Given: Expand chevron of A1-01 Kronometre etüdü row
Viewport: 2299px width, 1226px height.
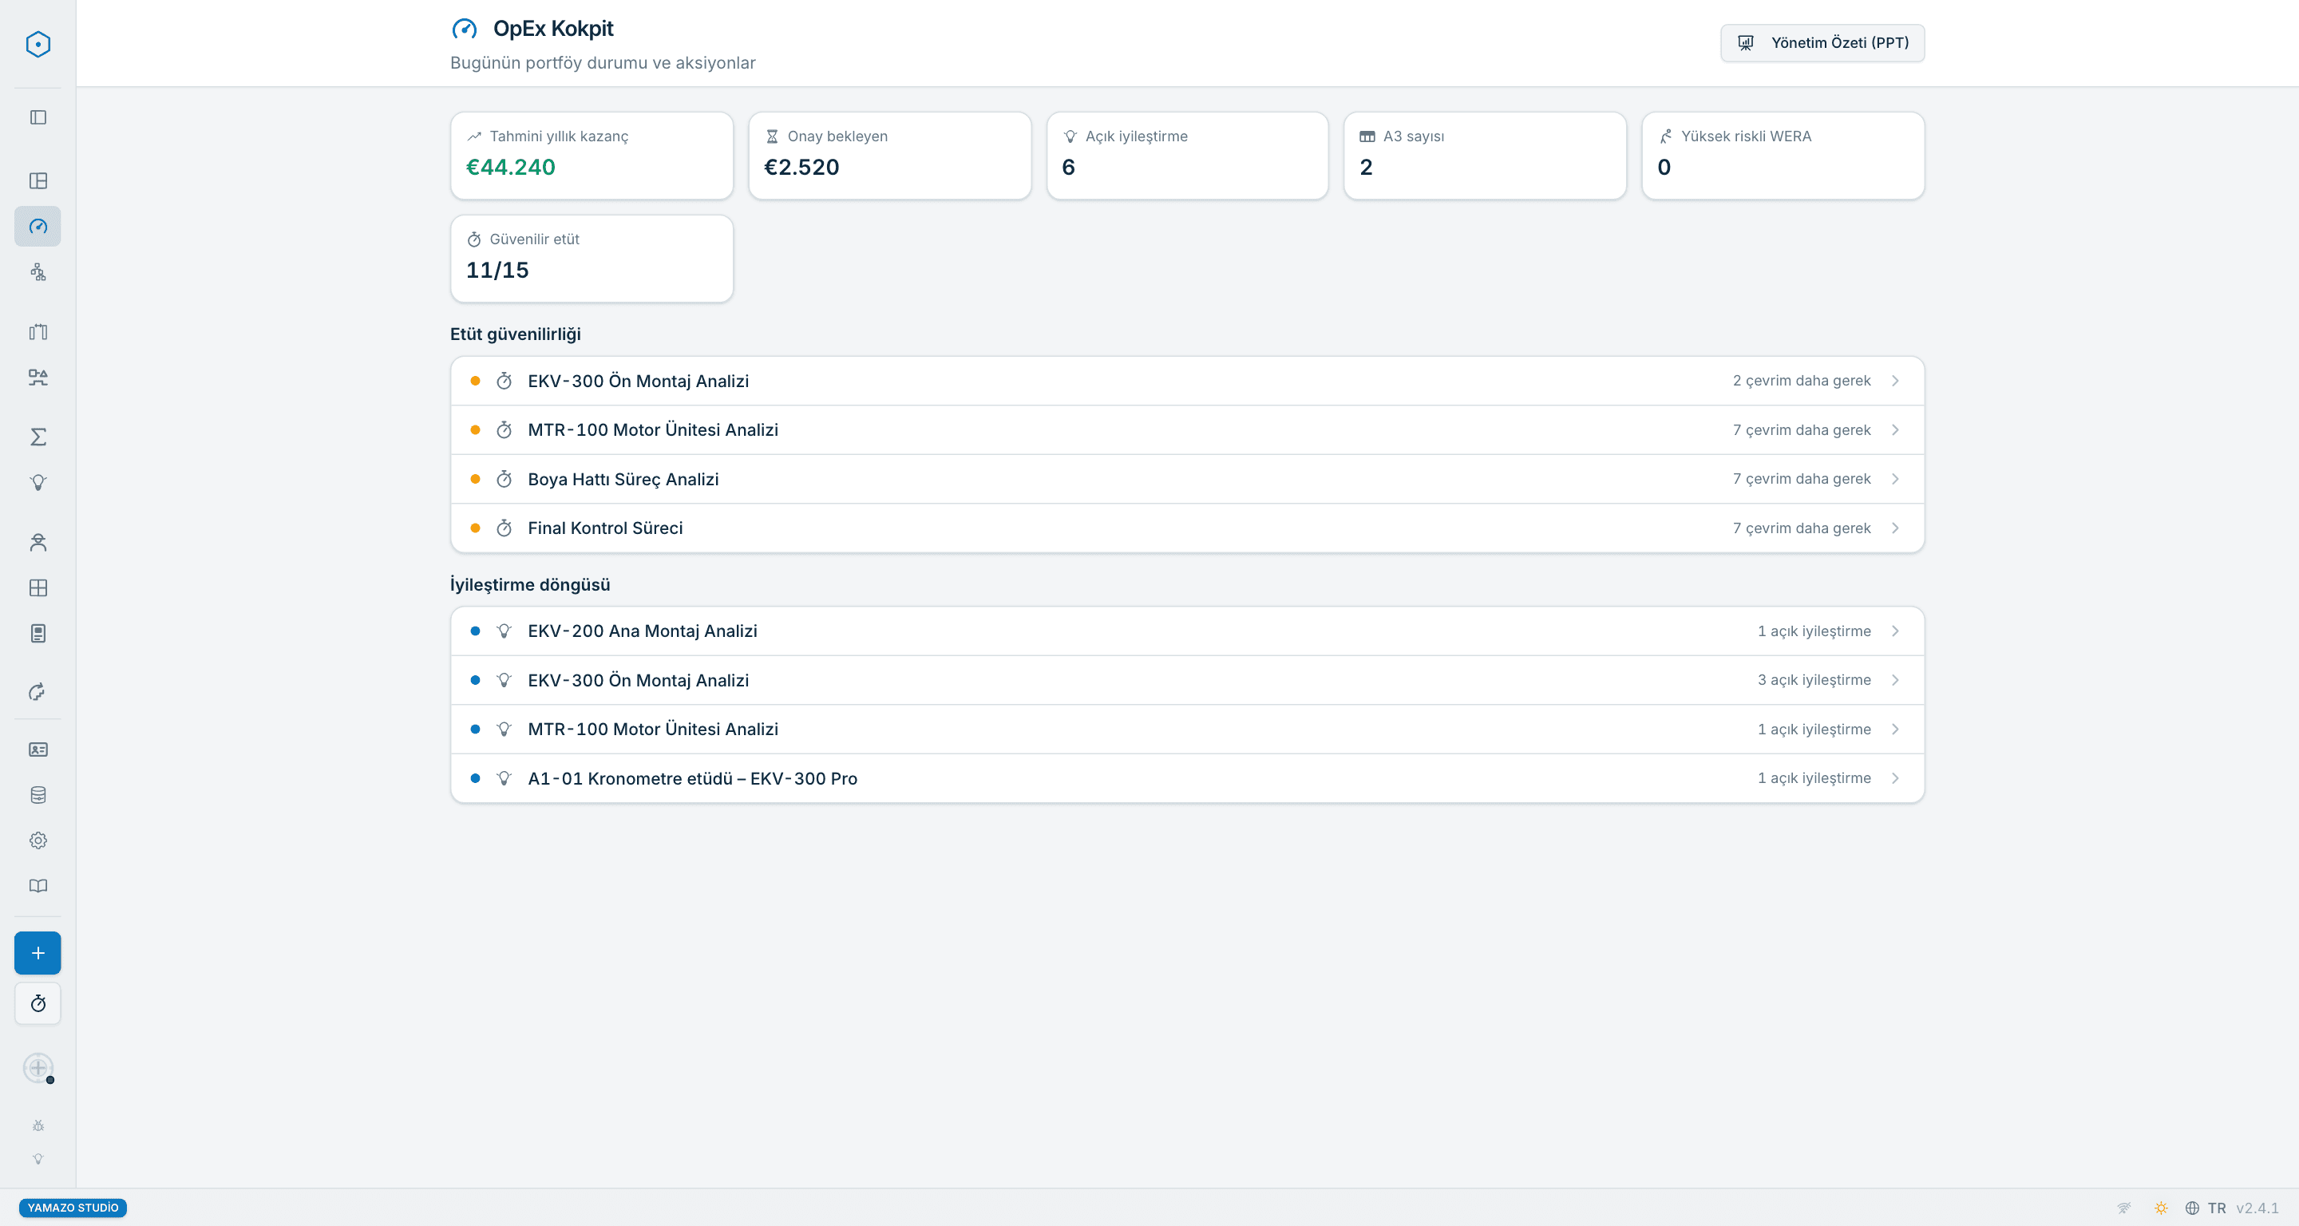Looking at the screenshot, I should (1896, 778).
